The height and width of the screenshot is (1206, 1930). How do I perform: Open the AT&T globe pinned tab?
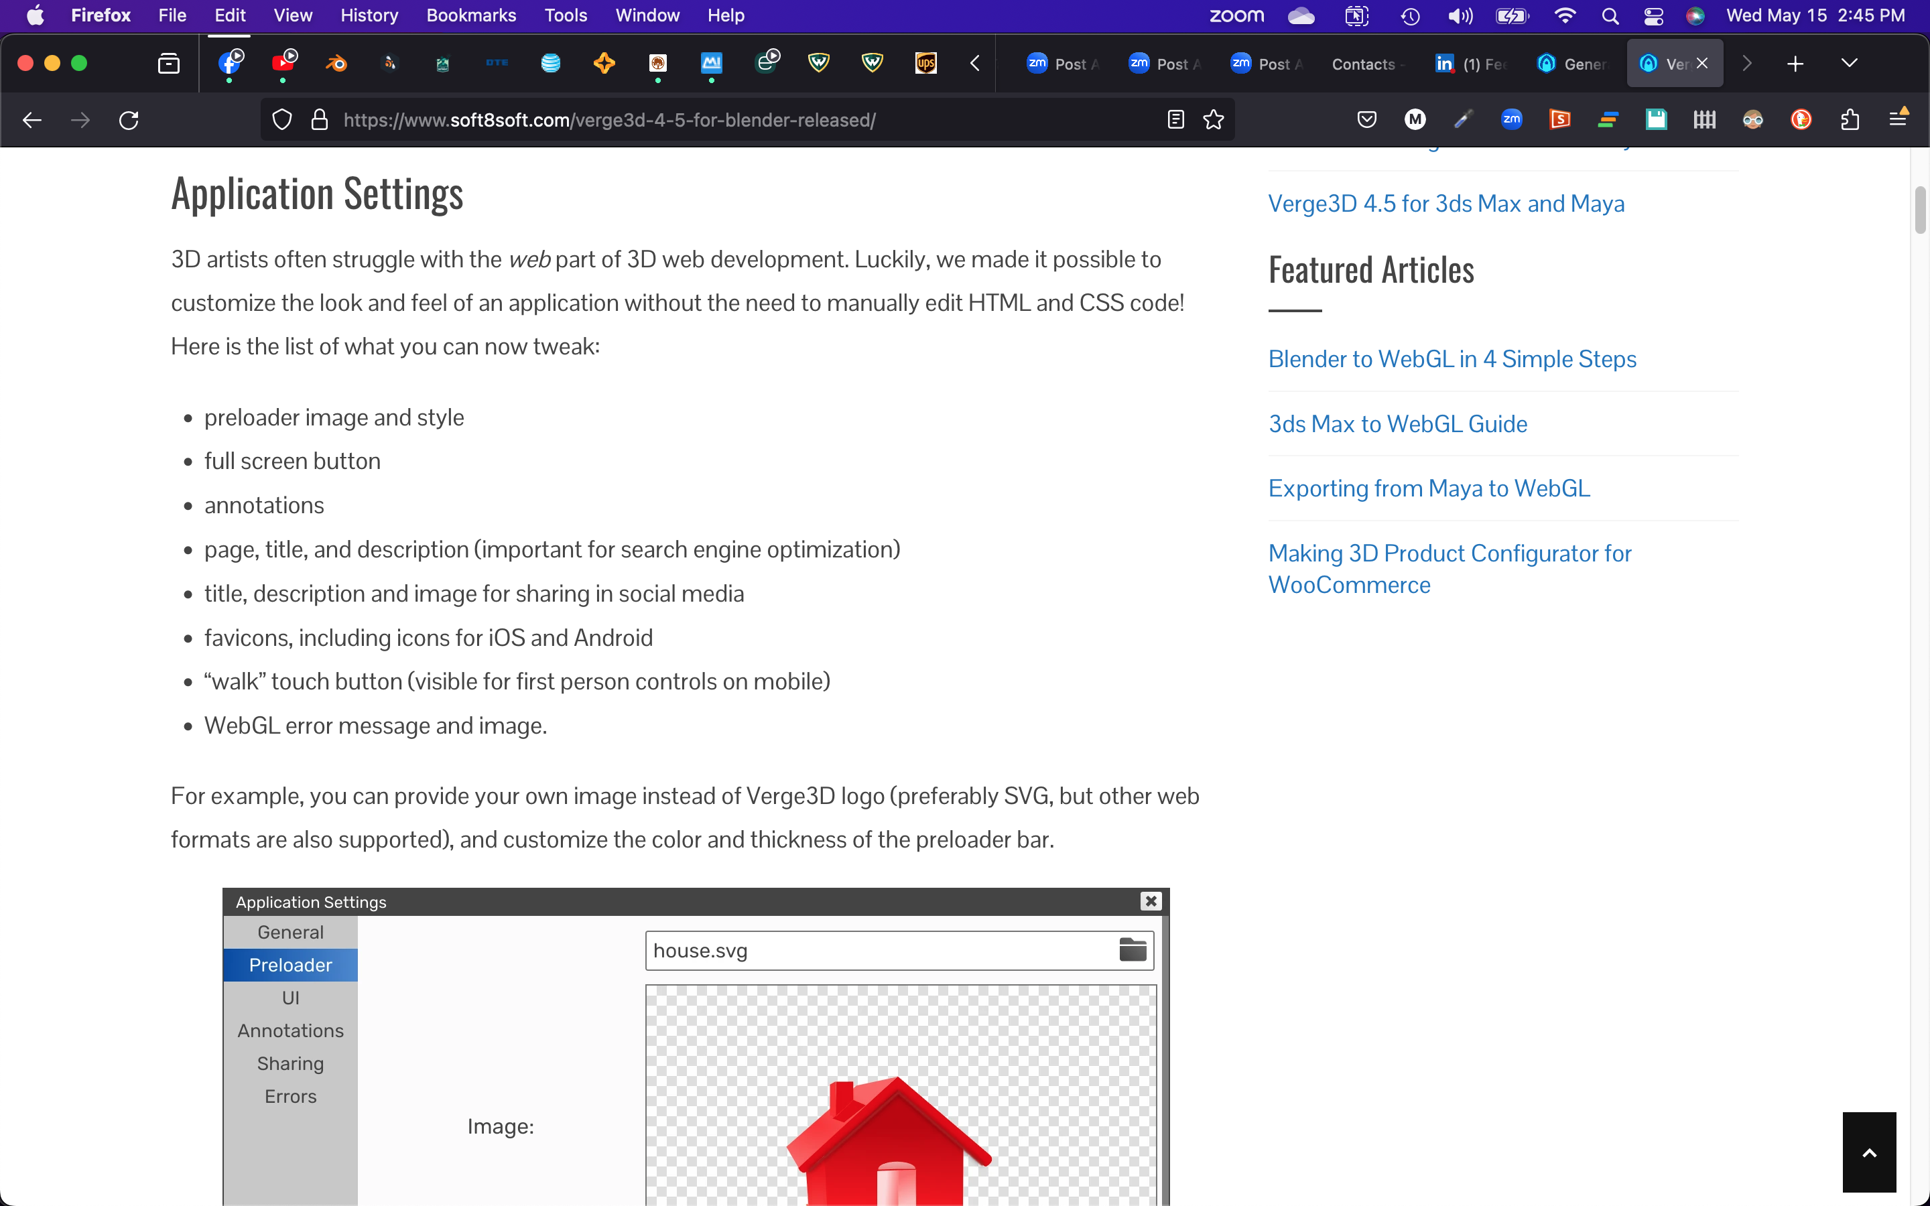click(x=551, y=63)
